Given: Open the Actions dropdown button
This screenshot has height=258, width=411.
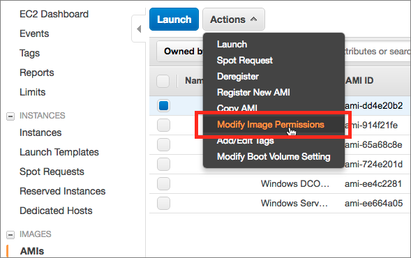Looking at the screenshot, I should (234, 20).
